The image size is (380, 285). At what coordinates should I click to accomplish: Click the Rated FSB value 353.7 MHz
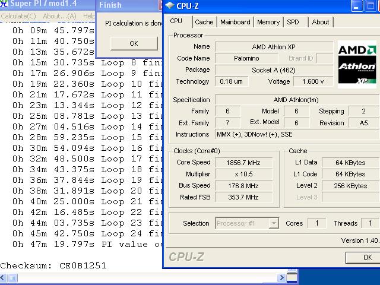(x=243, y=197)
